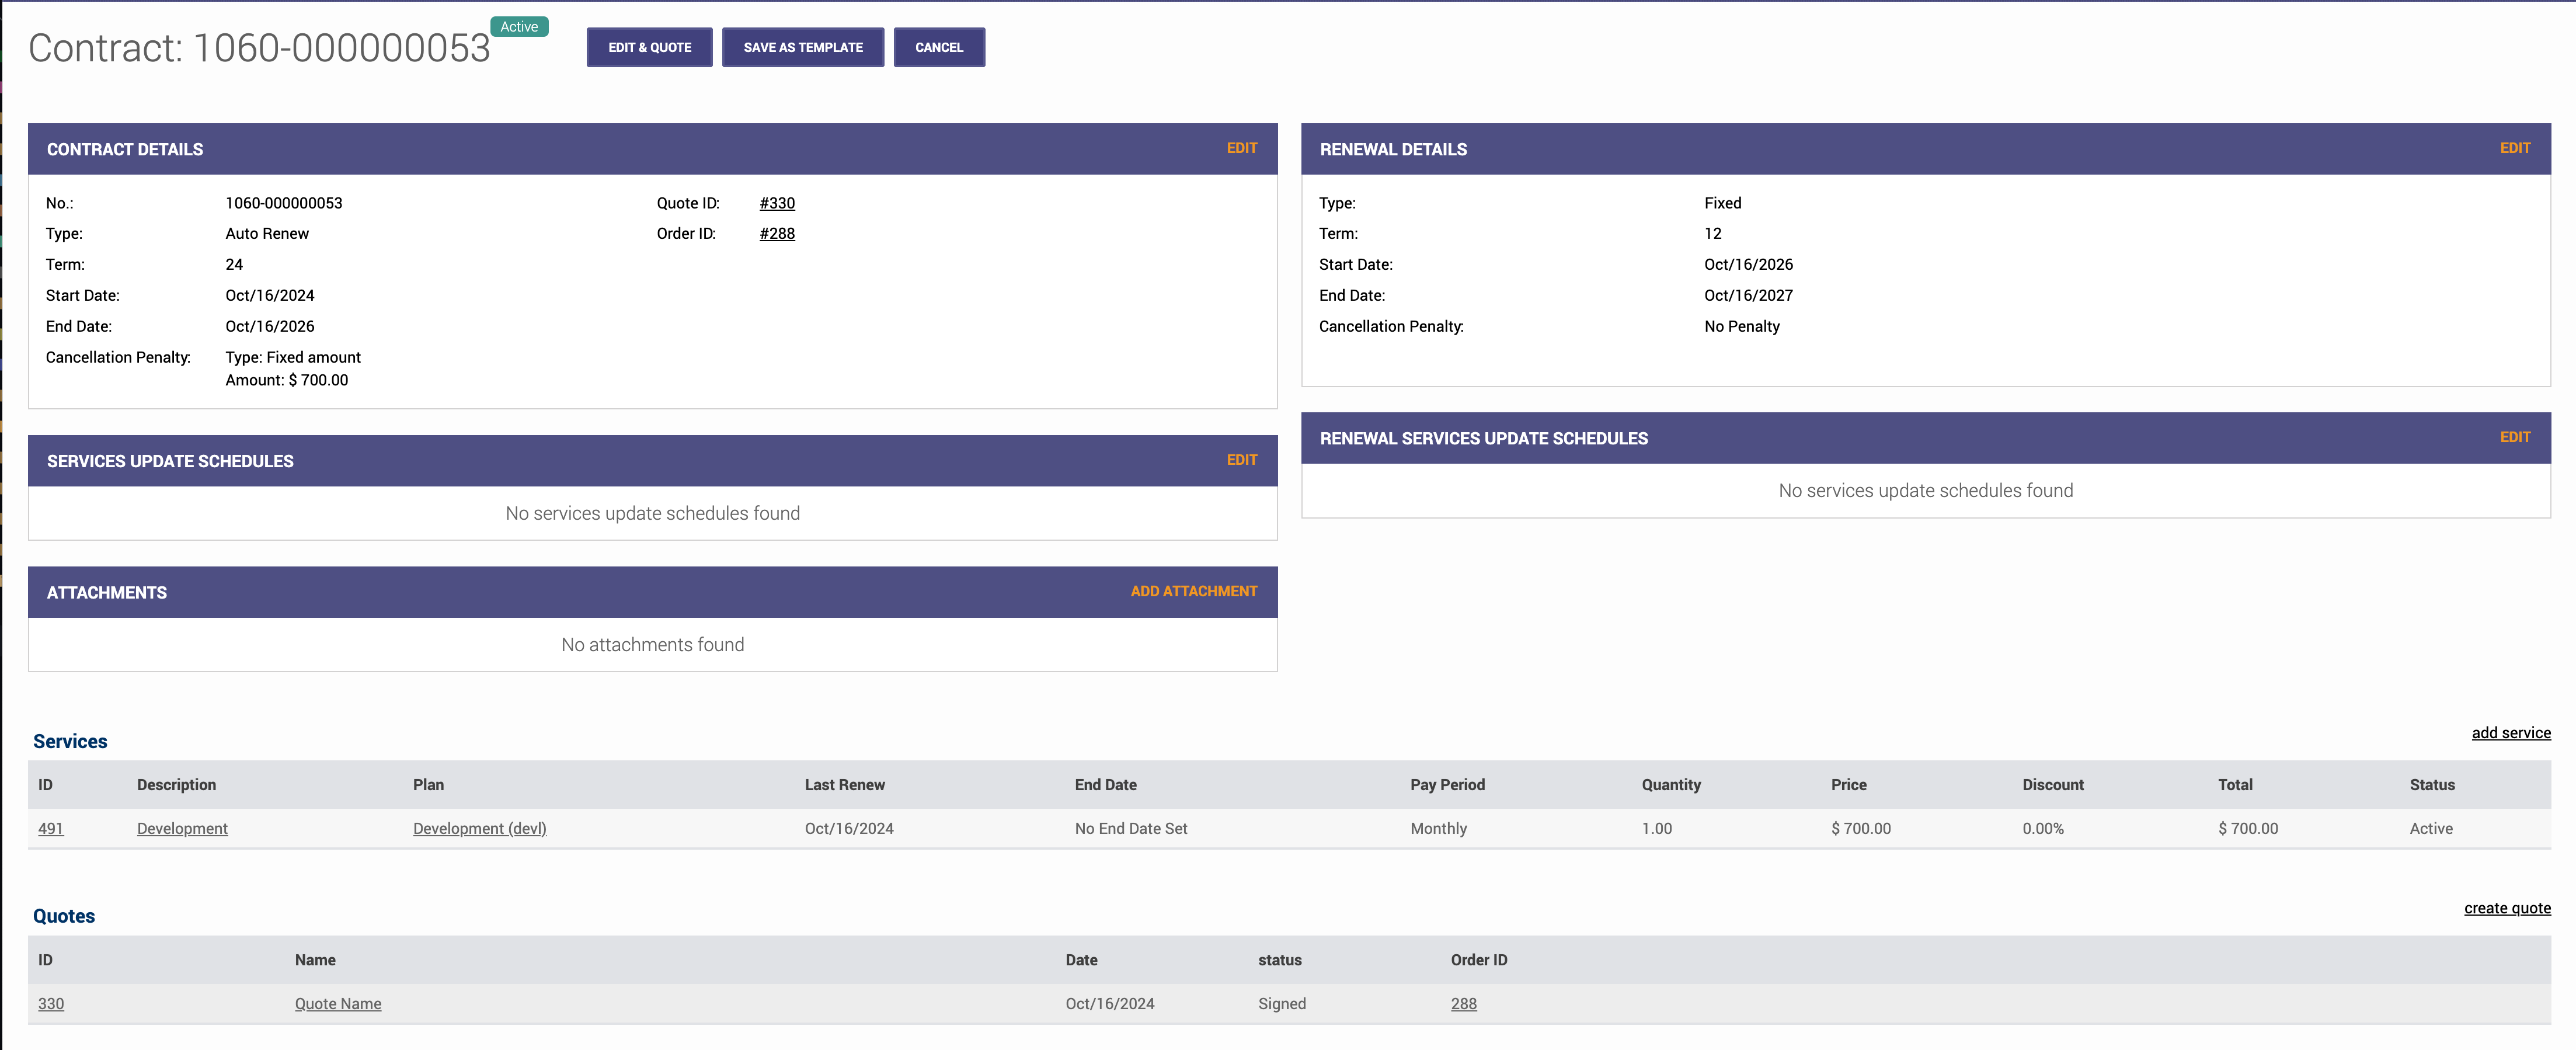Edit the Renewal Details section
Viewport: 2576px width, 1050px height.
point(2514,148)
